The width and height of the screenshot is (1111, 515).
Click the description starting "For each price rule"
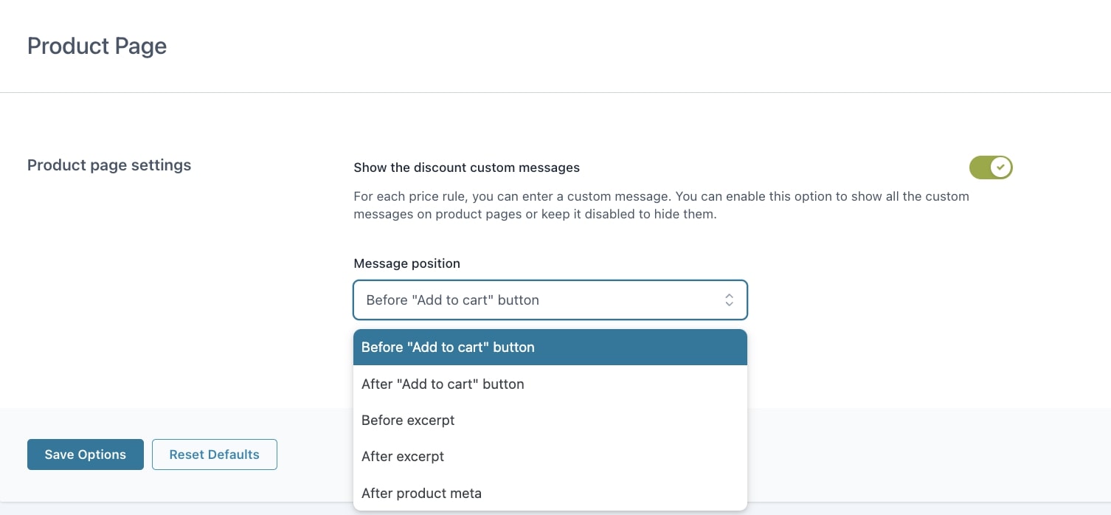click(x=661, y=206)
